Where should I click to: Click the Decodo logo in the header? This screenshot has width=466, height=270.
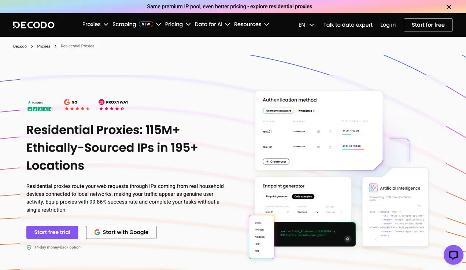point(34,25)
